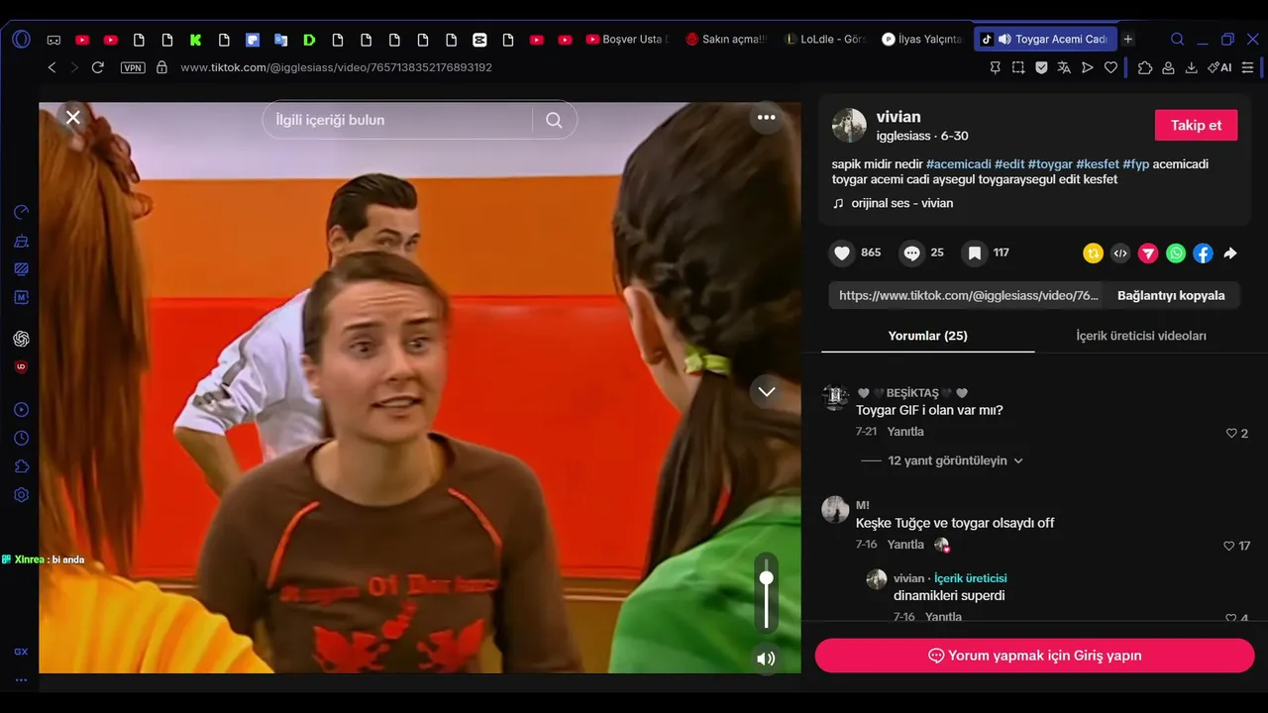Open the extensions cube icon
The width and height of the screenshot is (1268, 713).
point(1145,67)
